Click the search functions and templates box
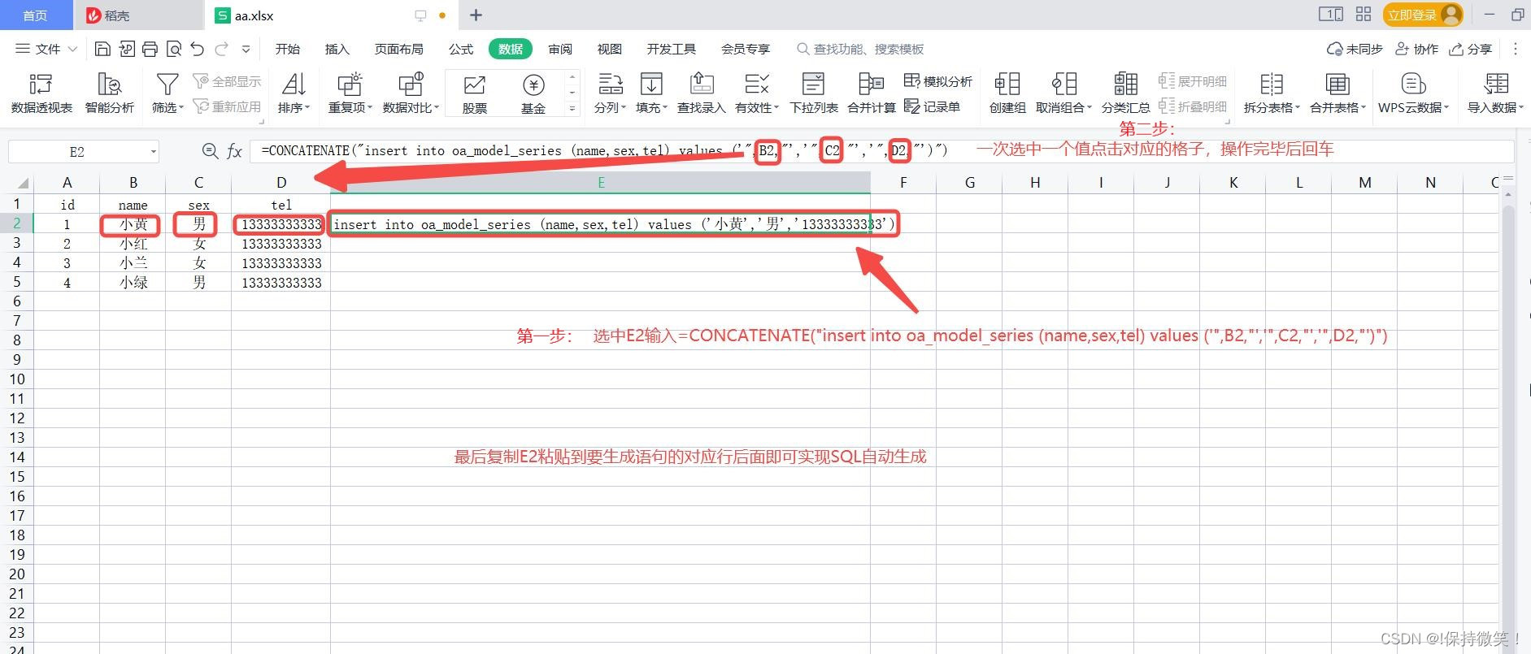 click(860, 49)
